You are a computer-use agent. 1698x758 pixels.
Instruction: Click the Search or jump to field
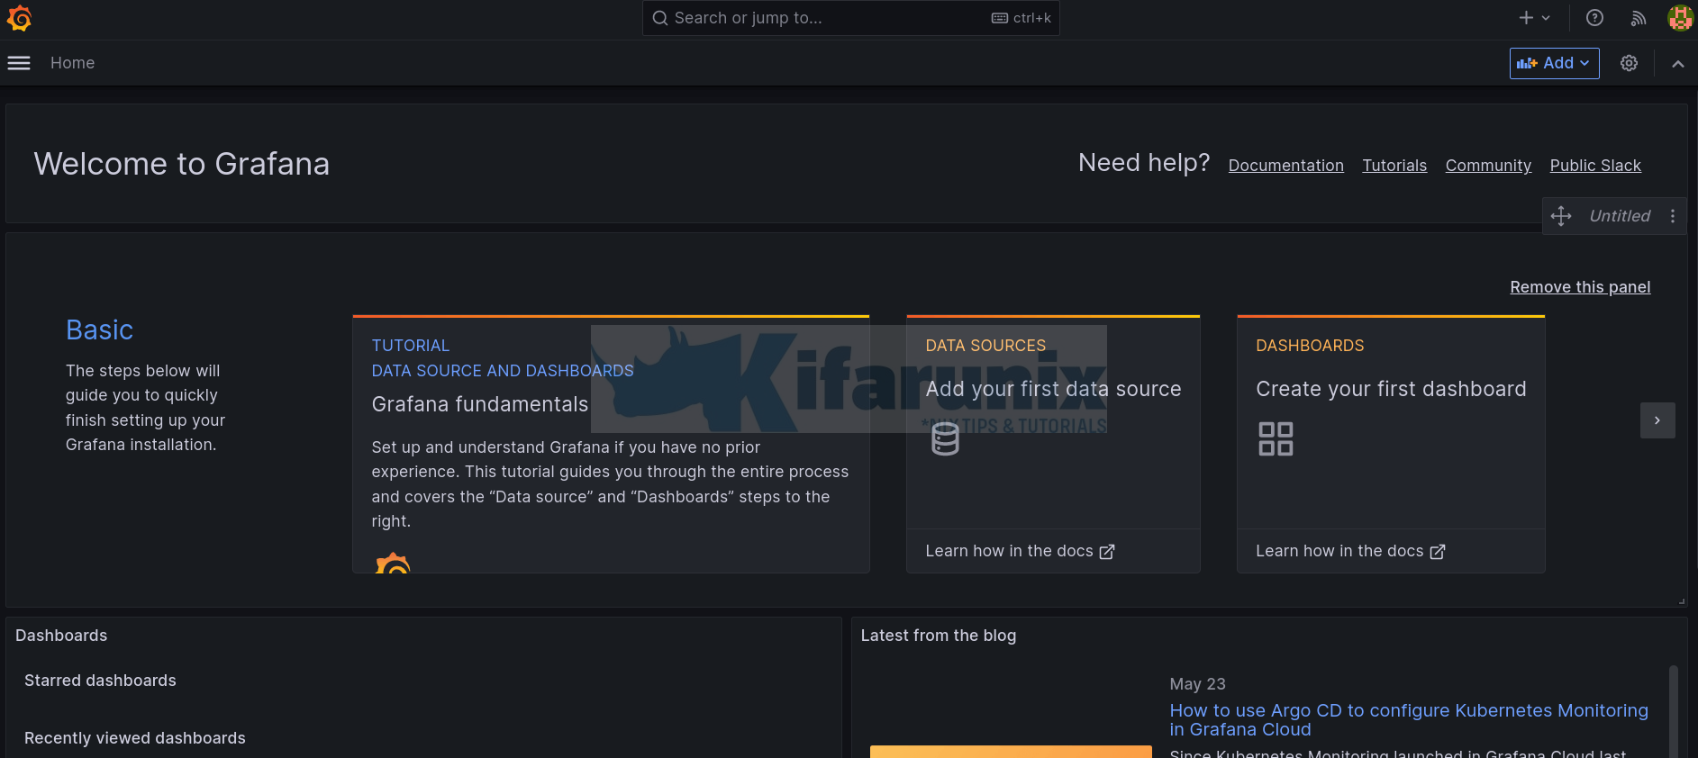pos(850,18)
